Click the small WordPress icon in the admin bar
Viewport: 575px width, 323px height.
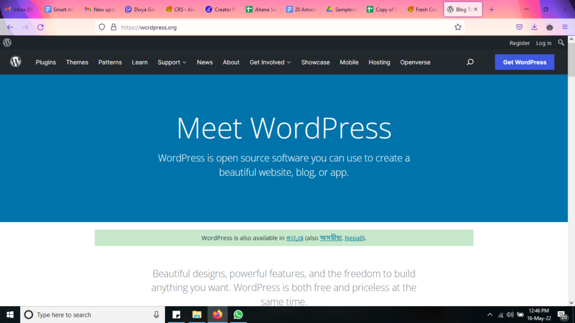(x=7, y=43)
